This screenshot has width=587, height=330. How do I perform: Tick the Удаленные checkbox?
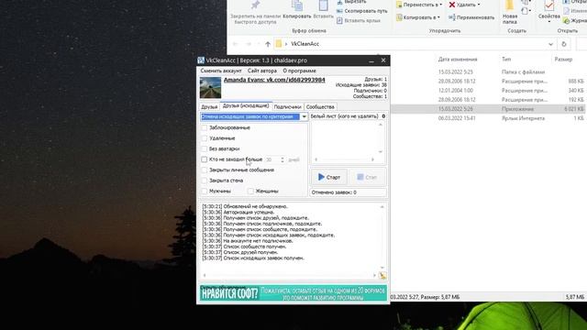pos(205,138)
